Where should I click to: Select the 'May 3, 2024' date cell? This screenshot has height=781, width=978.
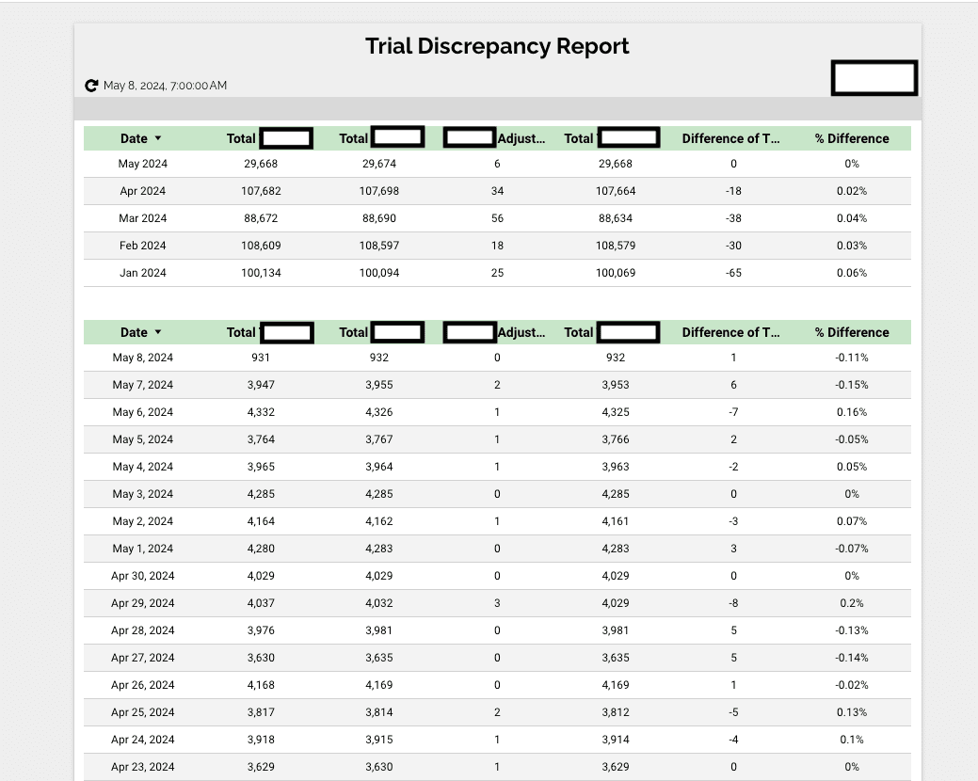[143, 494]
